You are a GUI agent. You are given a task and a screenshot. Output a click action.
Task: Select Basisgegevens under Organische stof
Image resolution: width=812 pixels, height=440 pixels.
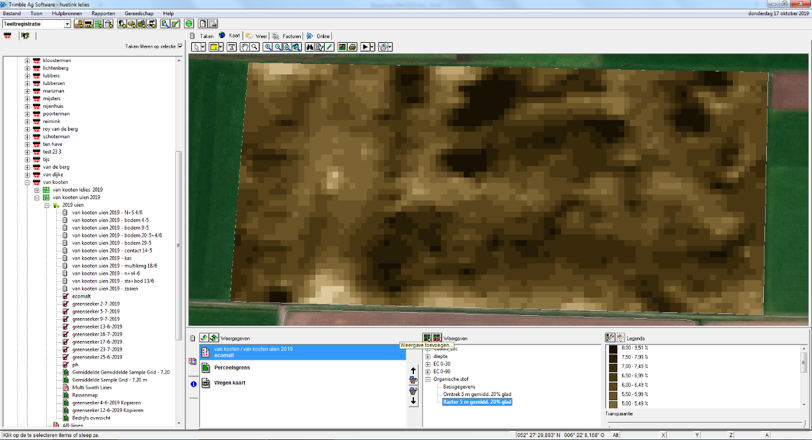click(459, 387)
